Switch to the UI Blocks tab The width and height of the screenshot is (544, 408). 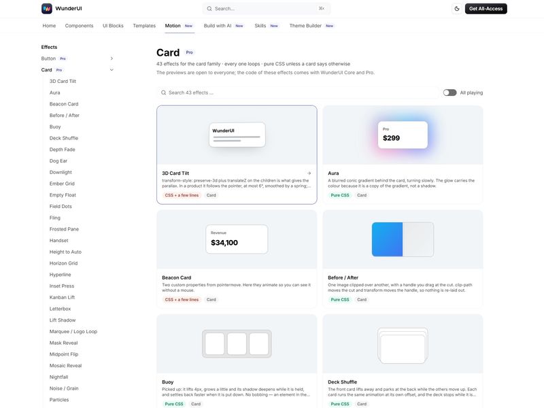coord(113,26)
